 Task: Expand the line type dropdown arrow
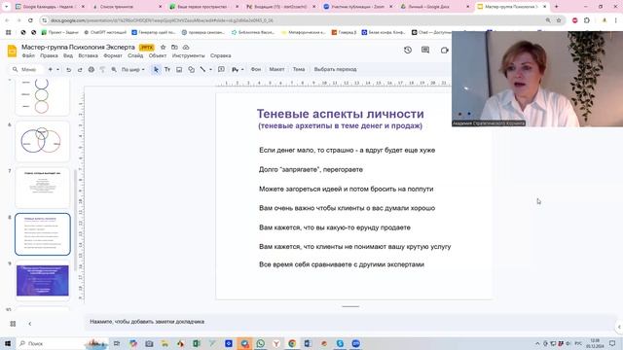click(x=210, y=69)
